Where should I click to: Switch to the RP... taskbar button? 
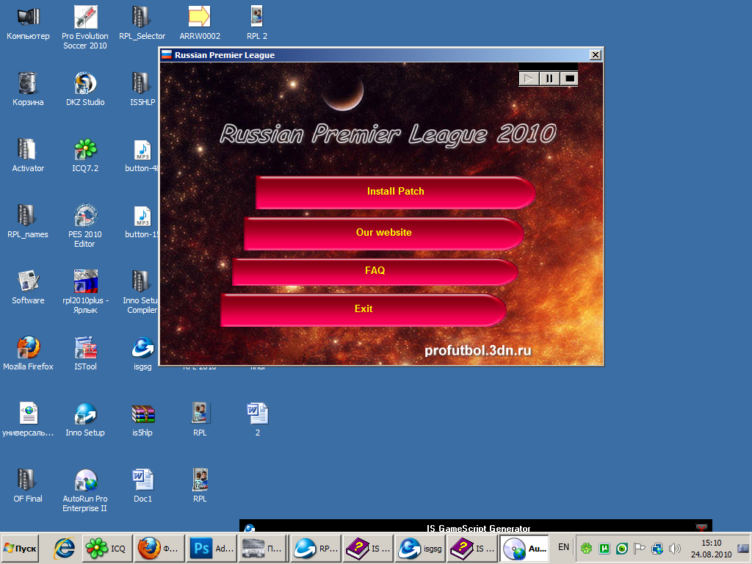(314, 548)
